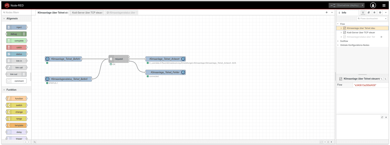Open the Debug messages bug icon
The image size is (390, 145).
[x=374, y=13]
